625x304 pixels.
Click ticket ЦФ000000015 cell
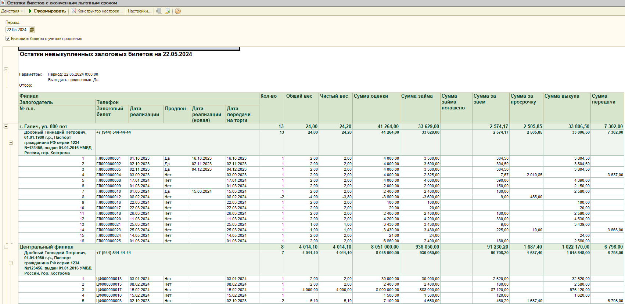[112, 284]
